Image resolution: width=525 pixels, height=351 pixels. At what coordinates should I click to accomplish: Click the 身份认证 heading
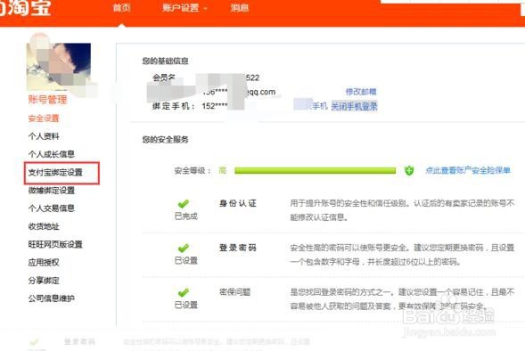point(238,203)
